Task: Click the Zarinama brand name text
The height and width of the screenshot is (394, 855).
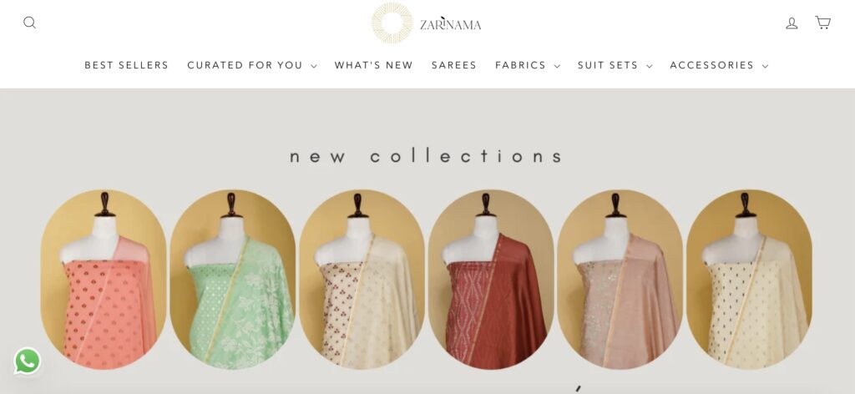Action: pyautogui.click(x=450, y=24)
